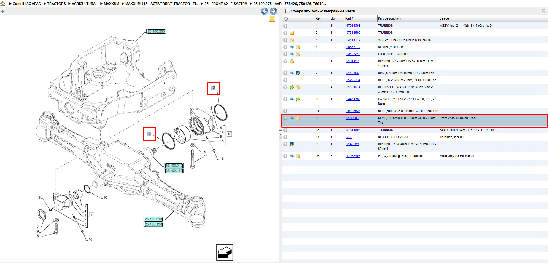The width and height of the screenshot is (548, 263).
Task: Expand all rows with the header plus icon
Action: point(285,18)
